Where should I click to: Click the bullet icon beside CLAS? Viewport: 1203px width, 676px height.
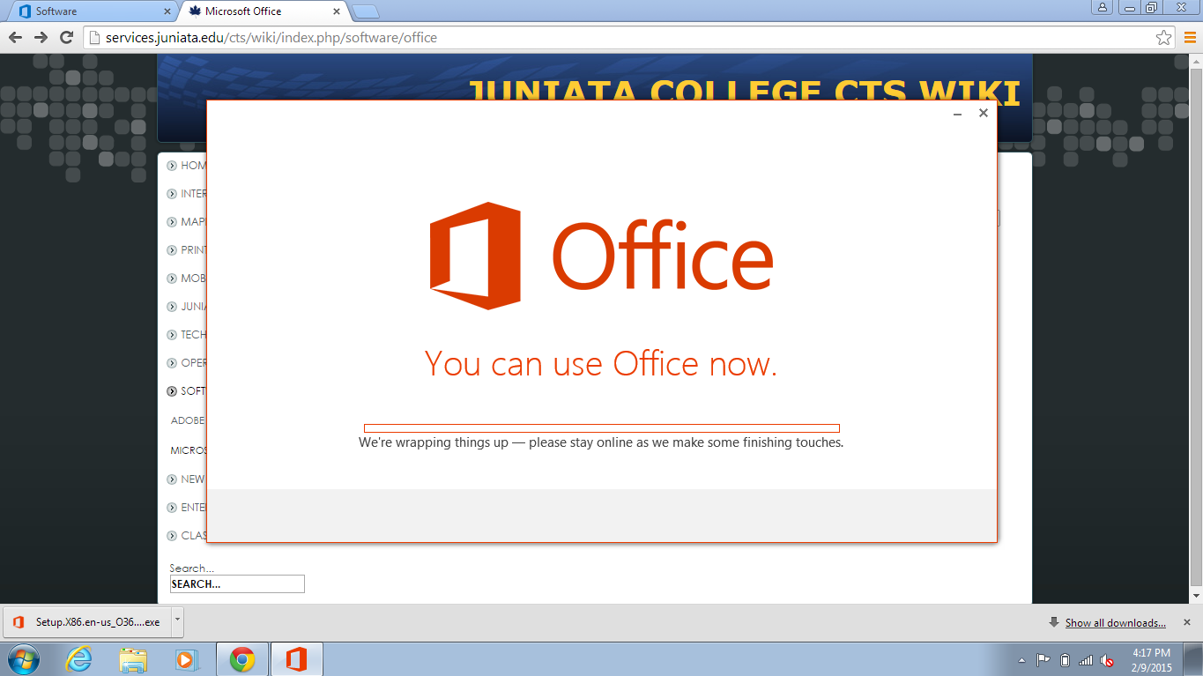[172, 536]
